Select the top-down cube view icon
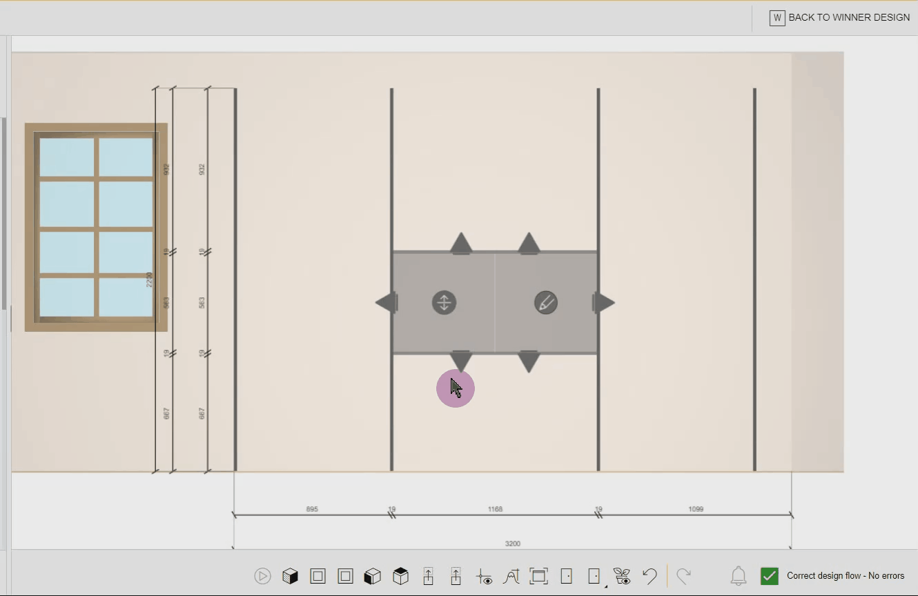 [x=400, y=576]
